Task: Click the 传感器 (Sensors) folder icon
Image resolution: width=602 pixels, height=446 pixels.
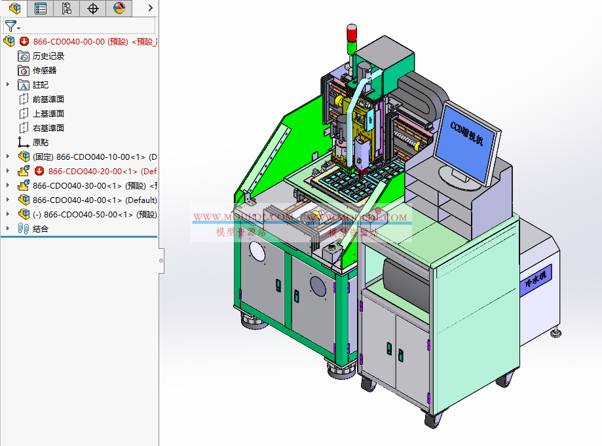Action: [x=23, y=70]
